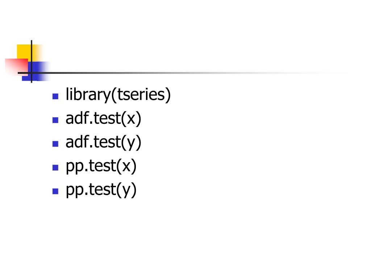Click the pp.test(y) text line

pyautogui.click(x=101, y=190)
